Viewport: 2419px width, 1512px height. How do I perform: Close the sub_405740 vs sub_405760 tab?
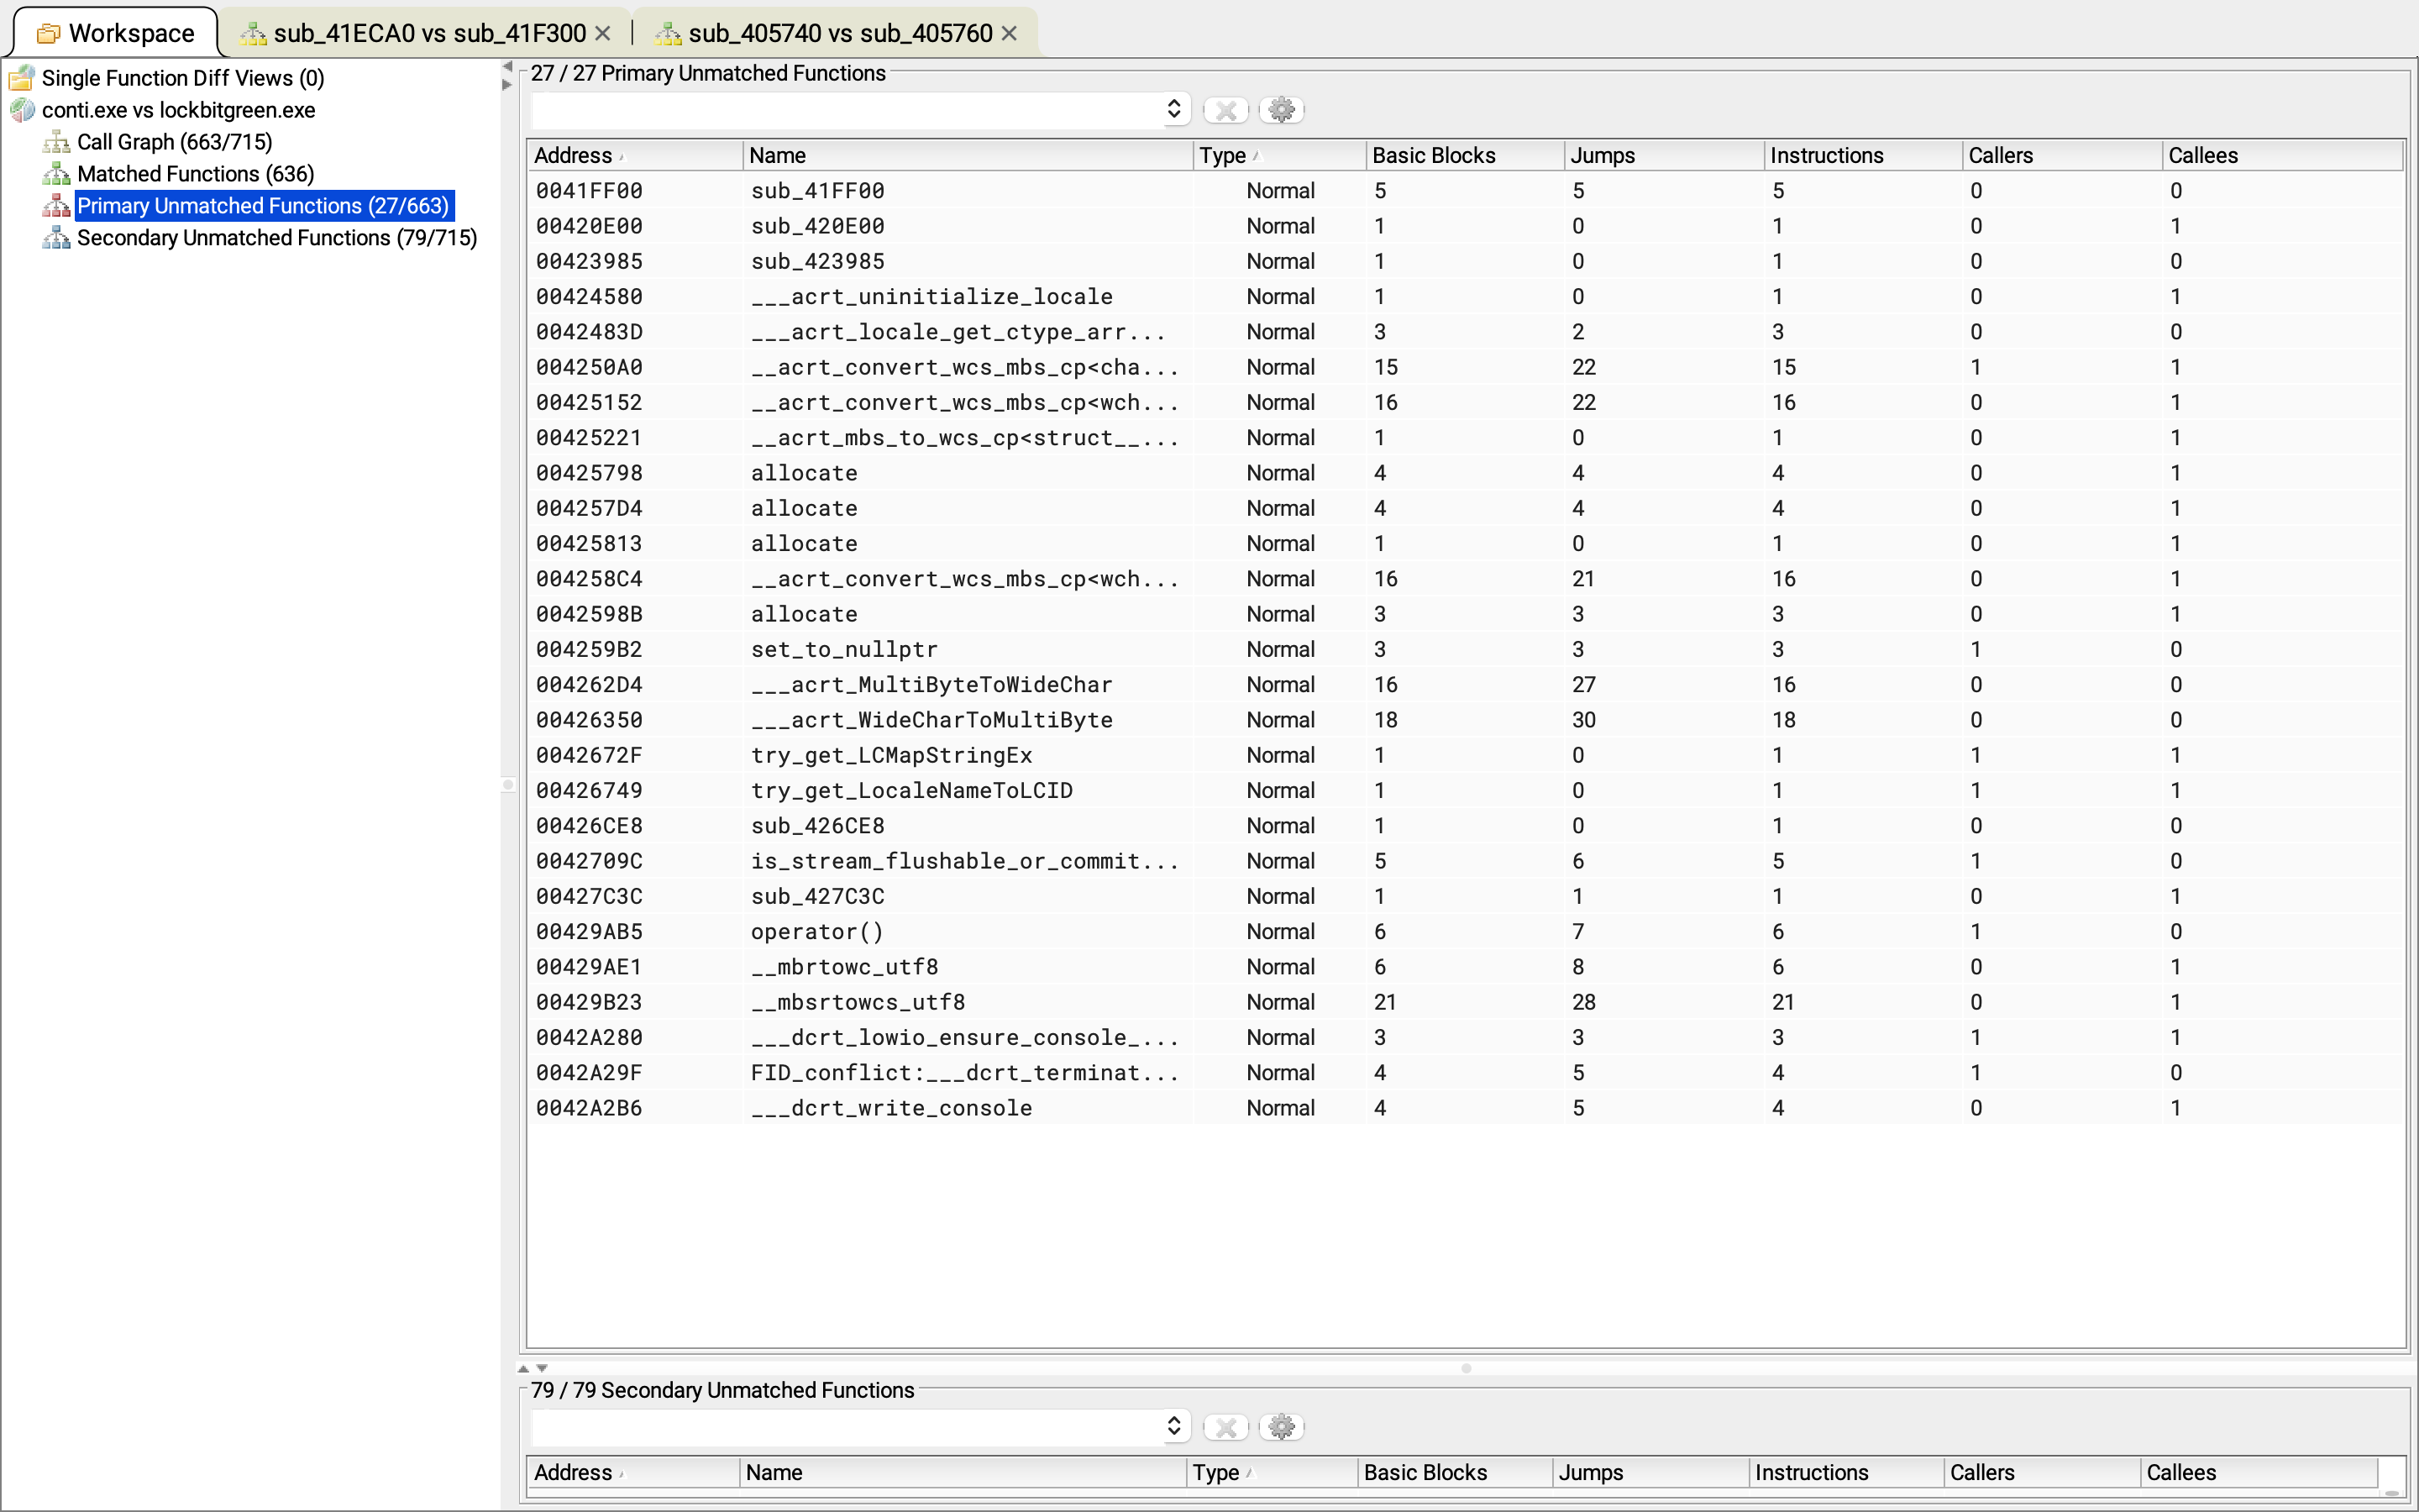(x=1010, y=34)
